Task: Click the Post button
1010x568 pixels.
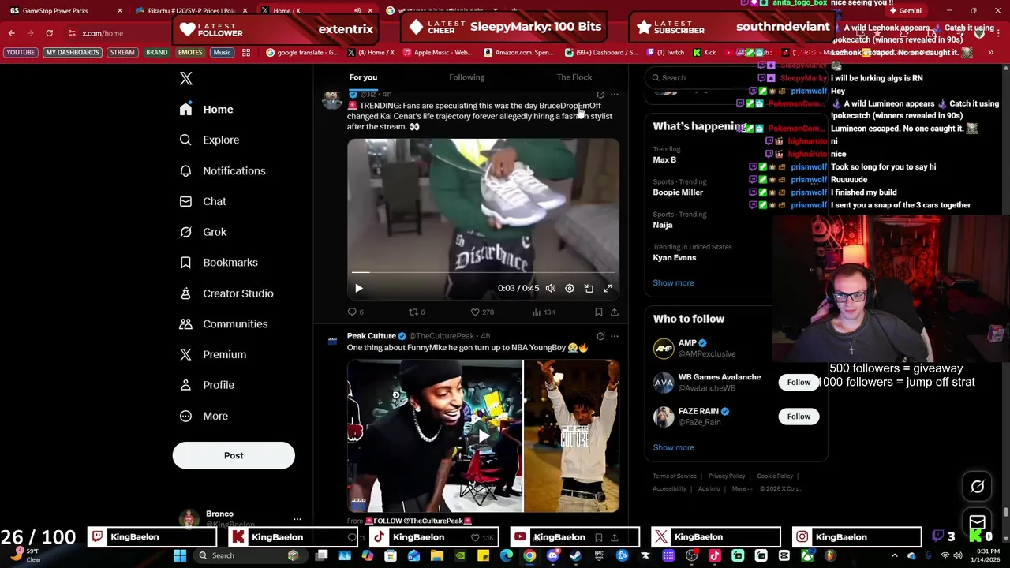Action: pos(234,455)
